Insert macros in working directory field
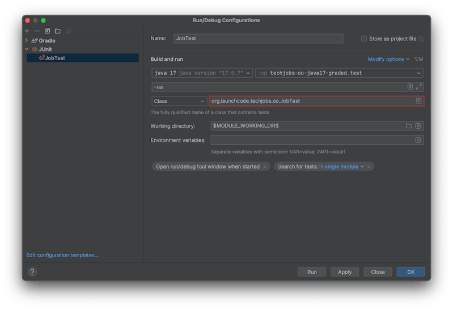 (x=418, y=125)
